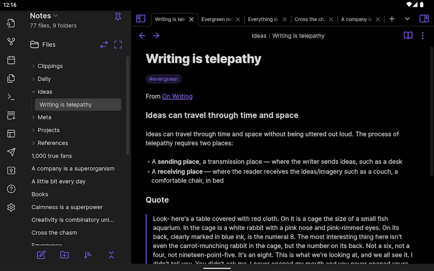The image size is (434, 271).
Task: Switch to reading view book icon
Action: tap(408, 36)
